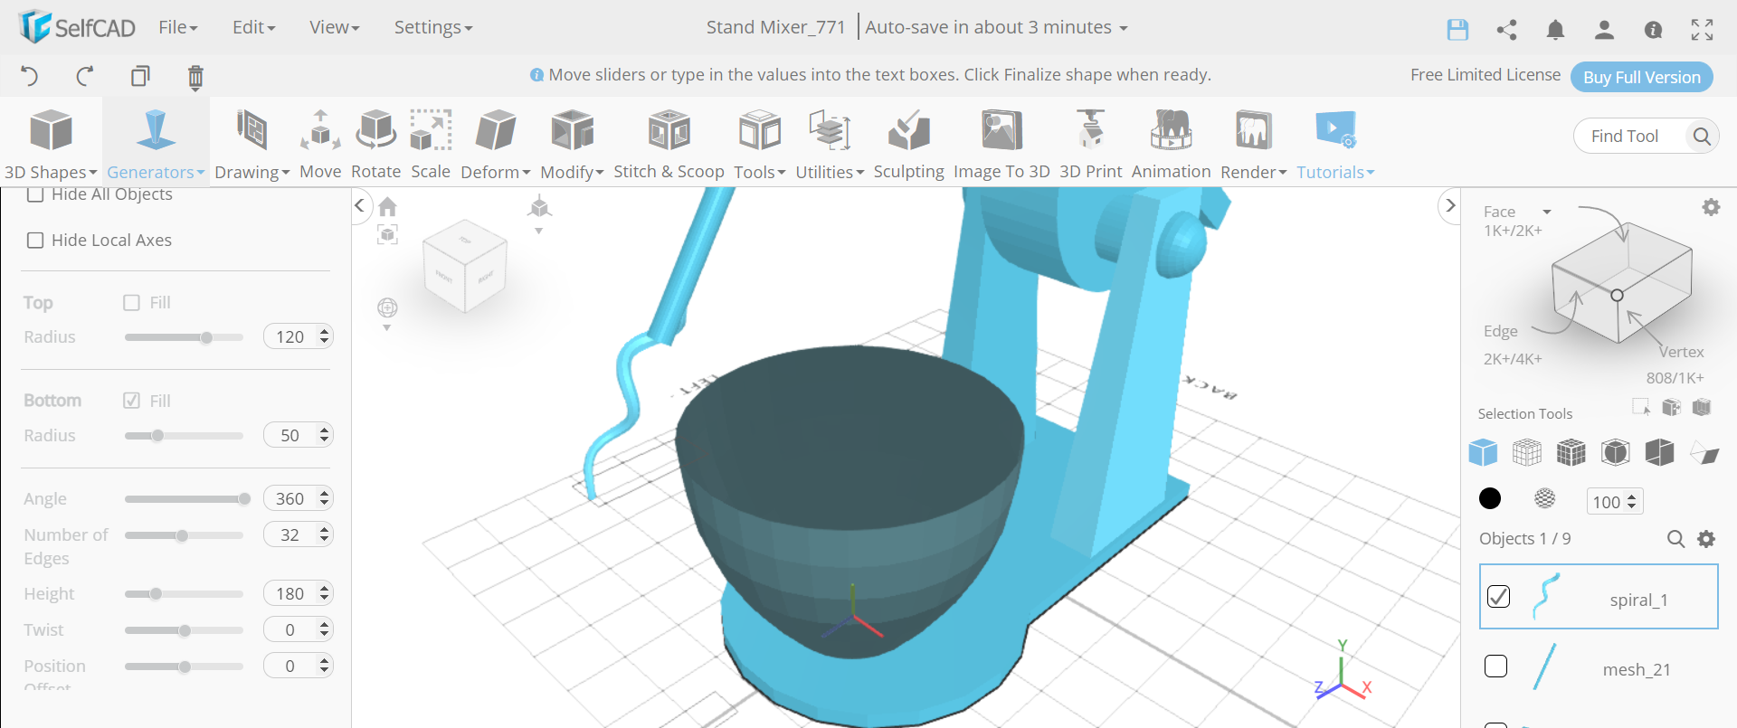The height and width of the screenshot is (728, 1737).
Task: Open the Sculpting tool
Action: point(908,145)
